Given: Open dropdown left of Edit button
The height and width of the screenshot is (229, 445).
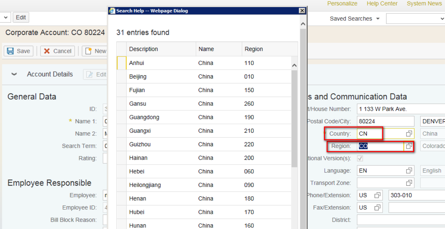Looking at the screenshot, I should click(x=5, y=17).
